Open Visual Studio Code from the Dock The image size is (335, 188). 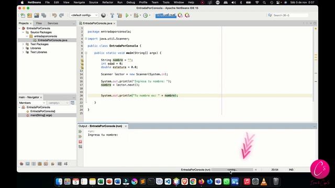pos(168,181)
